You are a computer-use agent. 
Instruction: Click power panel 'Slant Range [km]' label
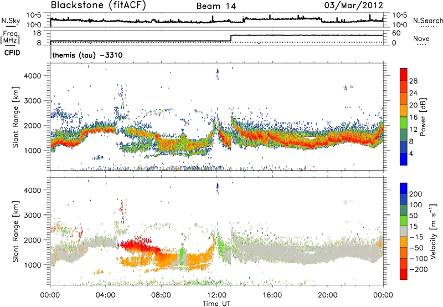(x=16, y=117)
